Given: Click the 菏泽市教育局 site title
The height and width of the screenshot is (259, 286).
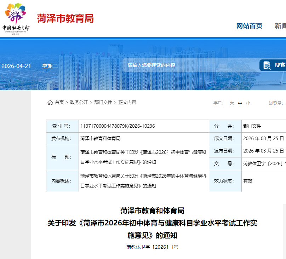Looking at the screenshot, I should point(65,18).
